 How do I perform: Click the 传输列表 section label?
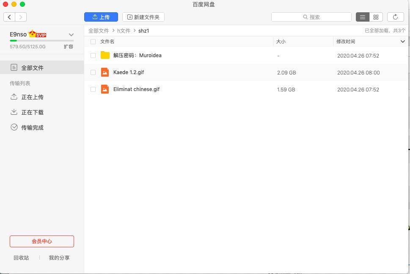20,83
